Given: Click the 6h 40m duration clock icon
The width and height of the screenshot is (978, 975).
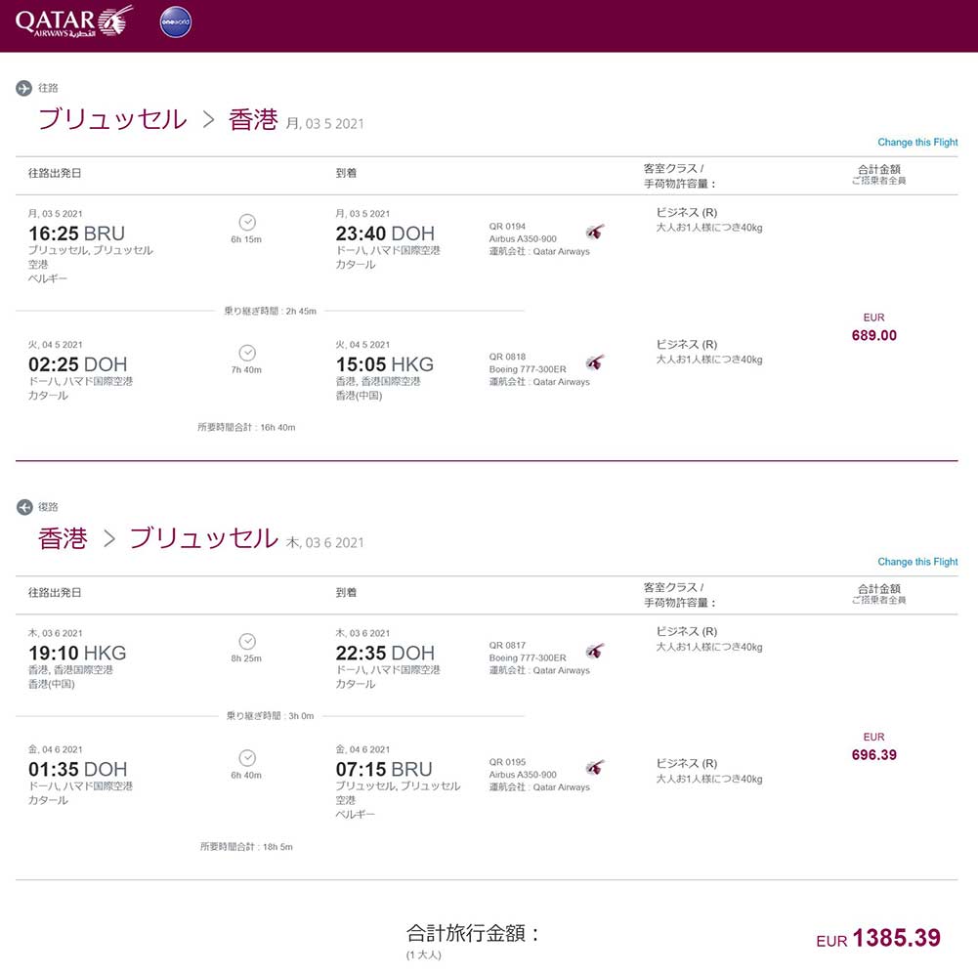Looking at the screenshot, I should pyautogui.click(x=247, y=758).
